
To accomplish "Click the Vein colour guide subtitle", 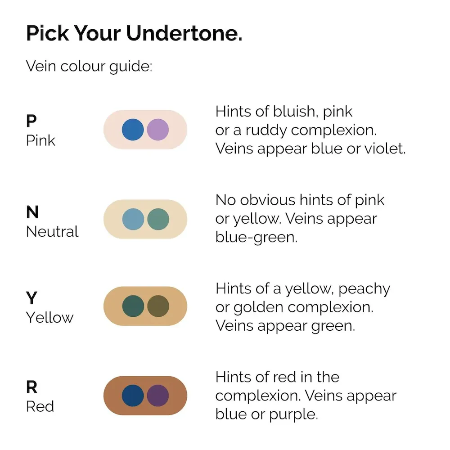I will (89, 67).
